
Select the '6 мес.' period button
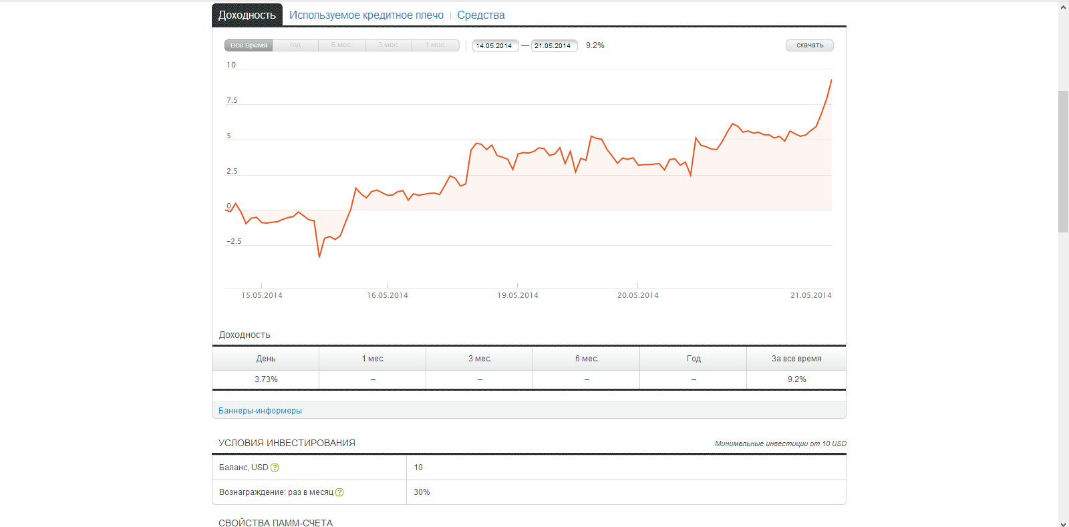(341, 45)
